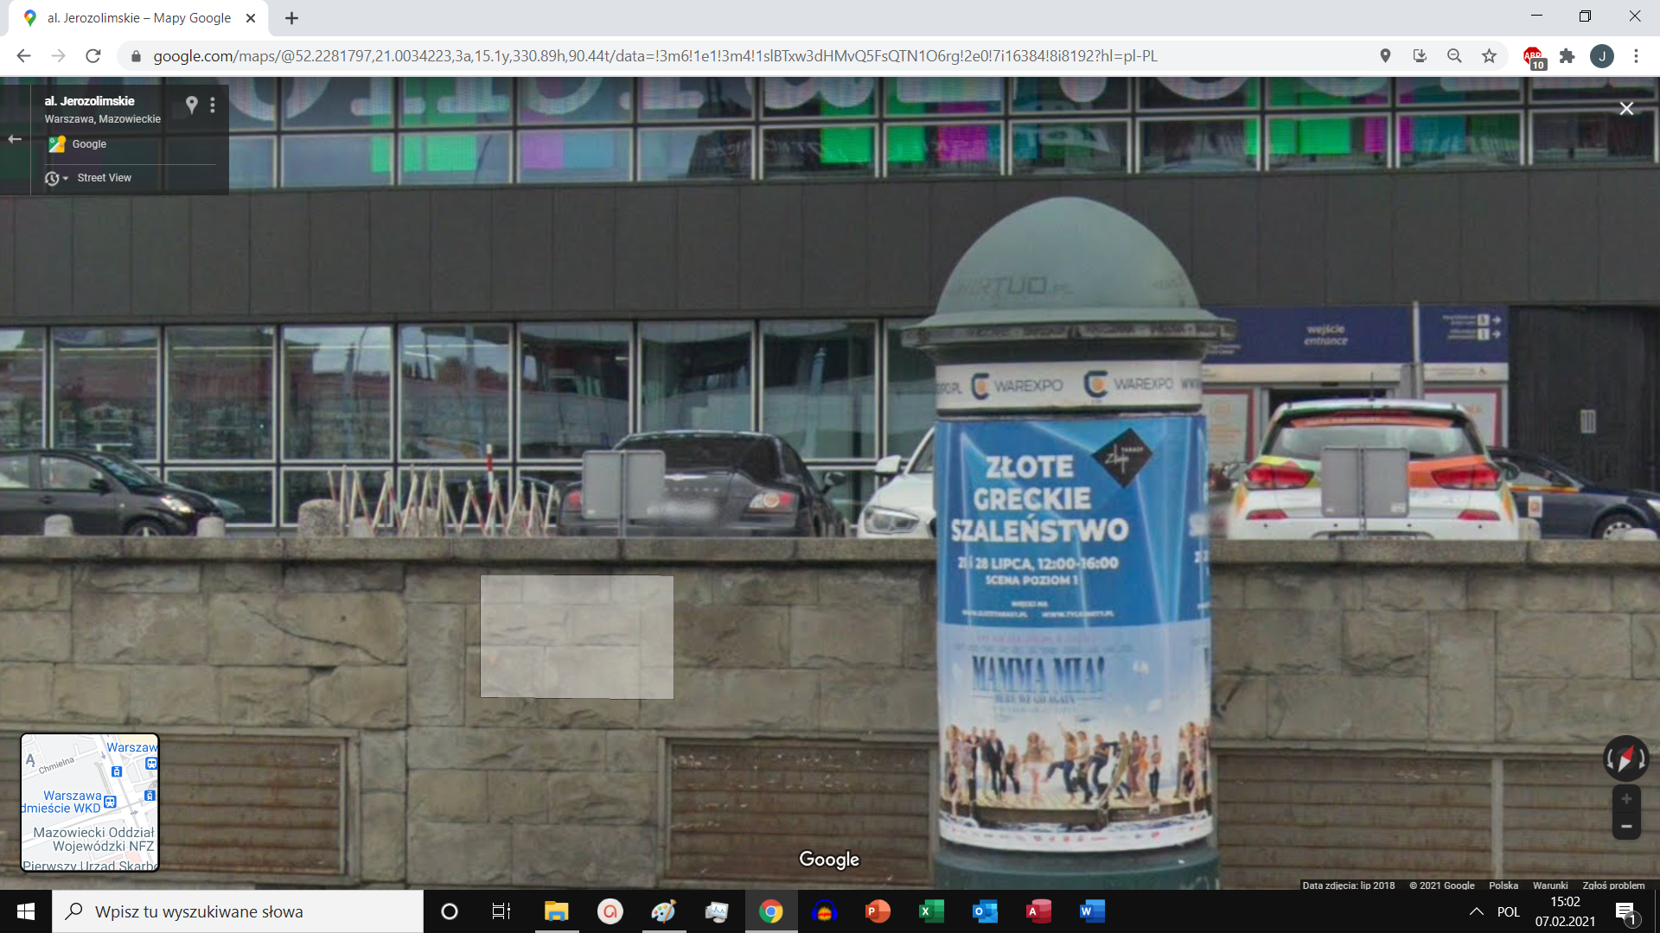
Task: Click the browser forward arrow
Action: 58,56
